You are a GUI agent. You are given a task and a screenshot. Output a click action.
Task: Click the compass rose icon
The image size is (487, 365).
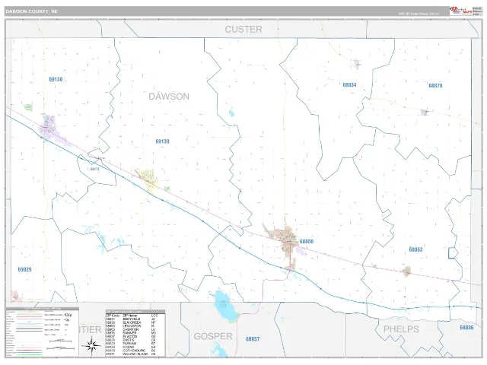coord(91,345)
